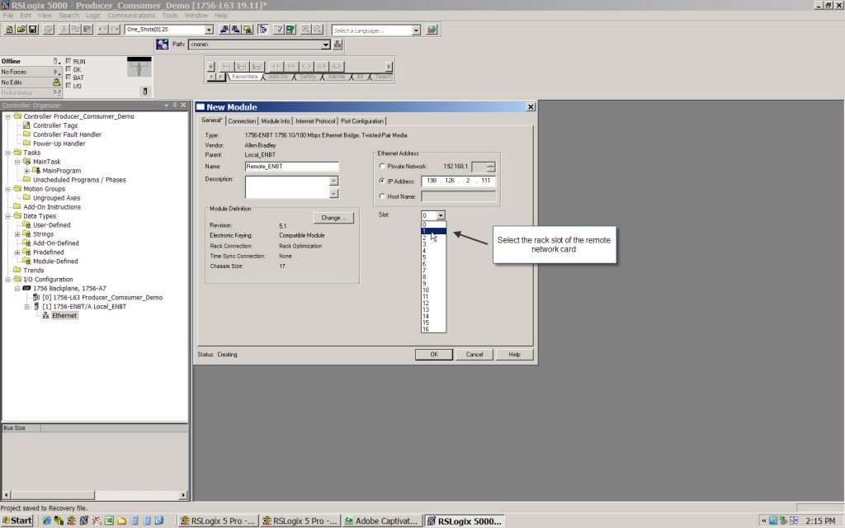Screen dimensions: 845x528
Task: Click the Find Previous binoculars icon
Action: pyautogui.click(x=224, y=30)
